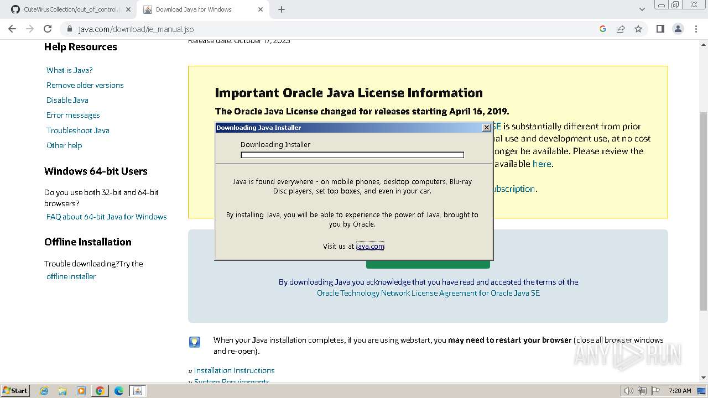Viewport: 708px width, 398px height.
Task: Bookmark this page with star icon
Action: (638, 29)
